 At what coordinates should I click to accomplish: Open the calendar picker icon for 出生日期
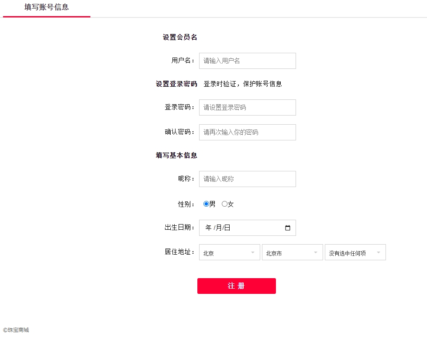click(288, 228)
